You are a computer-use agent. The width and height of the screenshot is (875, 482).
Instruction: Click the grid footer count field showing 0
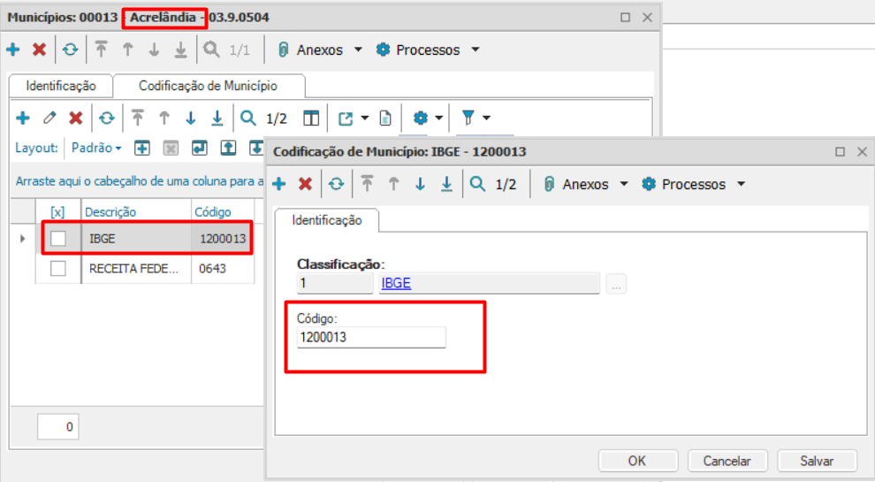click(58, 426)
